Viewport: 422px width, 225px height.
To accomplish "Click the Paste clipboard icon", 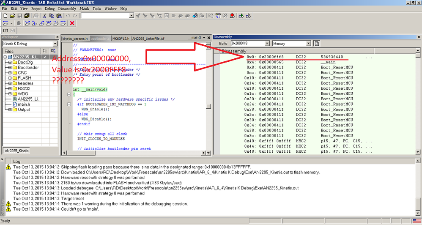I will coord(59,16).
